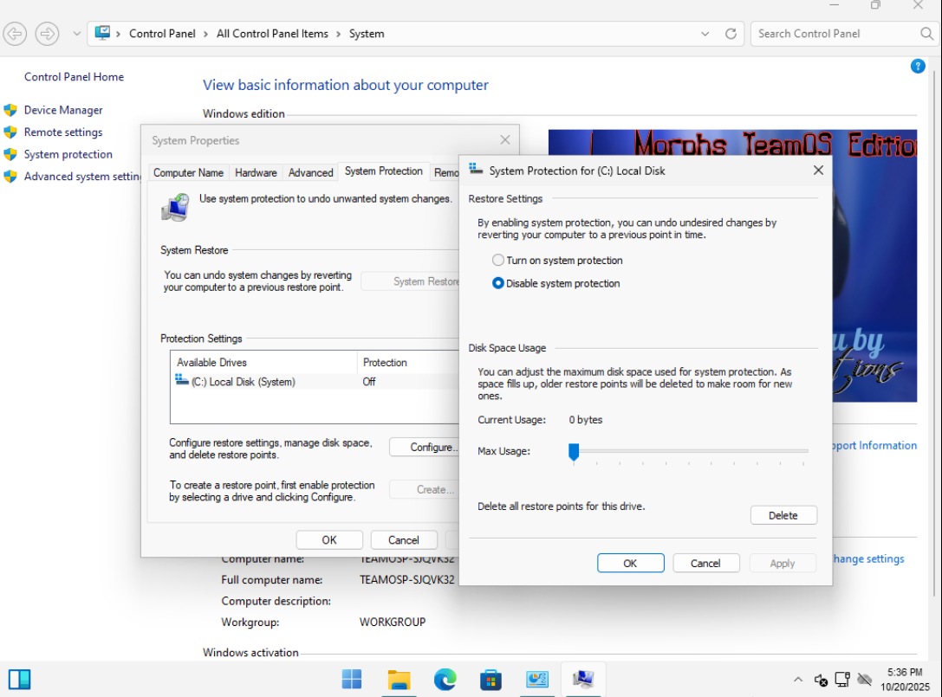Select Turn on system protection radio

pos(497,260)
